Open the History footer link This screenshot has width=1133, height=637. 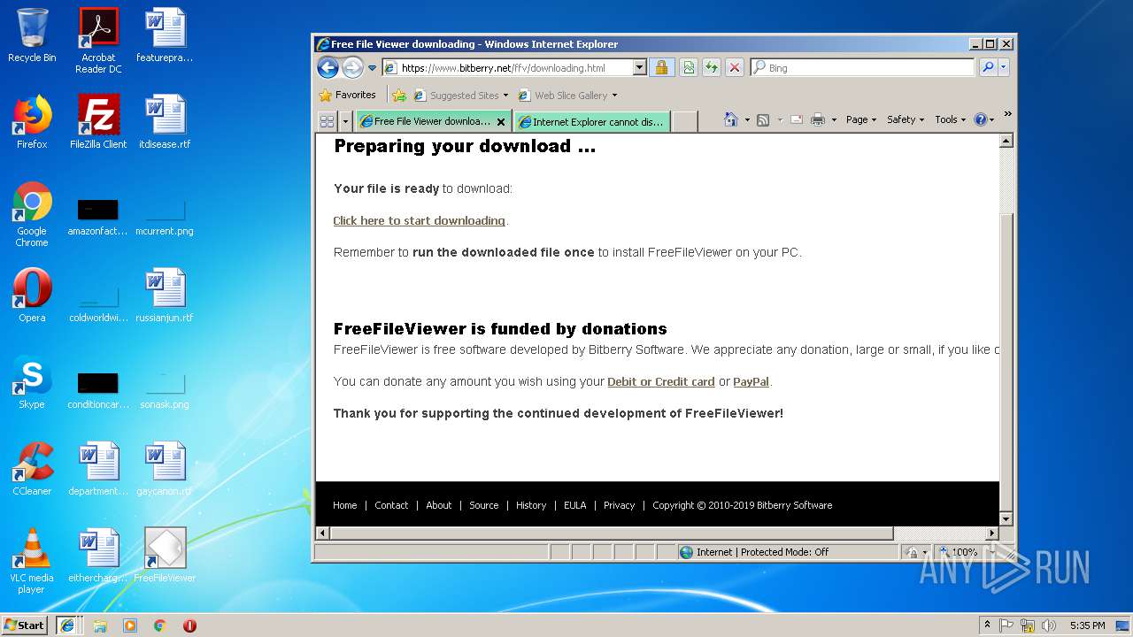[x=531, y=505]
